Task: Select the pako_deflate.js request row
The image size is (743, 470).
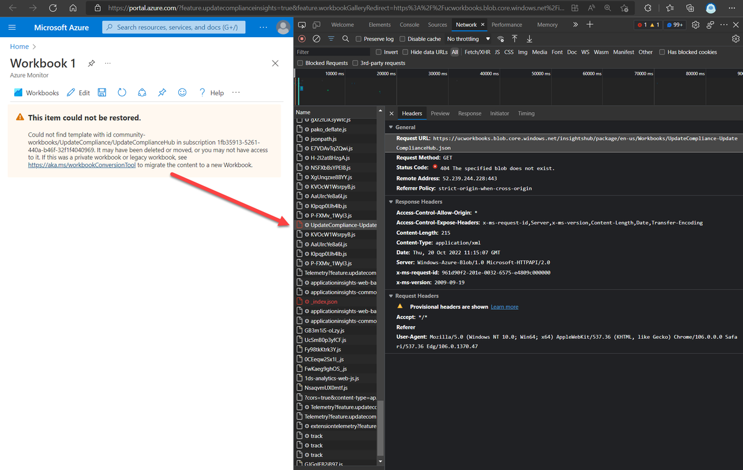Action: (x=337, y=129)
